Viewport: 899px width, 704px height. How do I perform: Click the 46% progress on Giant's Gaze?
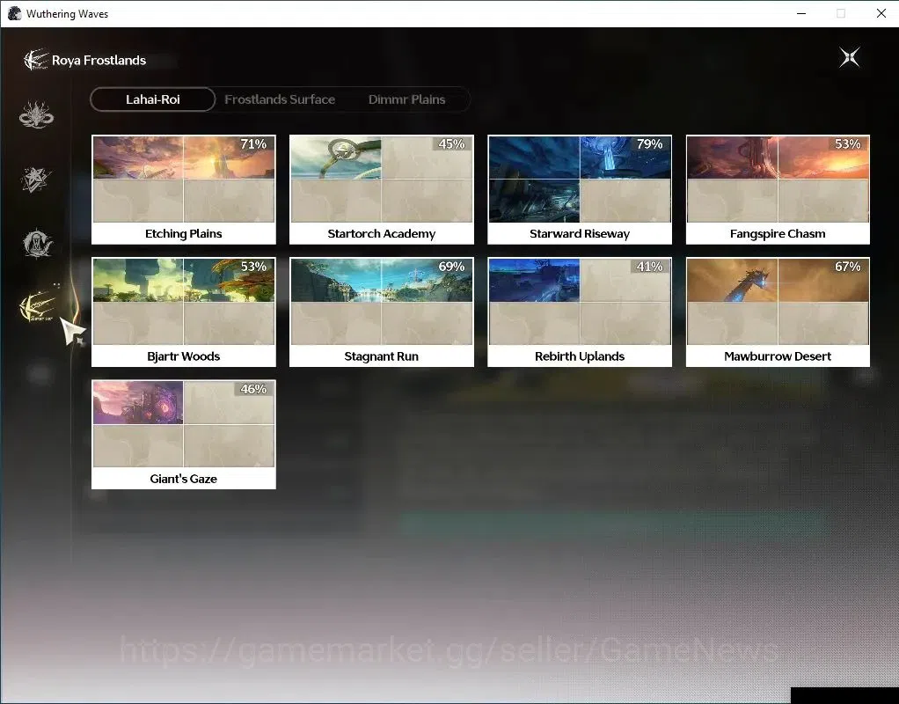click(253, 389)
